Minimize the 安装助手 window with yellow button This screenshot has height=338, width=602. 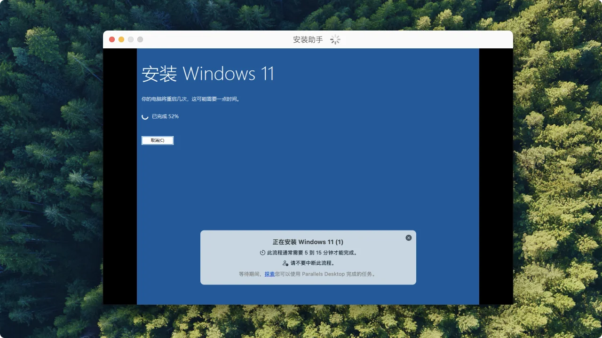click(121, 39)
